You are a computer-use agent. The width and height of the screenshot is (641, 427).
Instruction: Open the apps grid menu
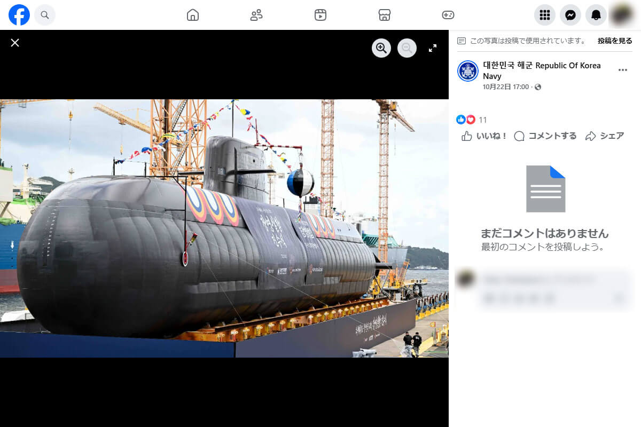tap(545, 15)
